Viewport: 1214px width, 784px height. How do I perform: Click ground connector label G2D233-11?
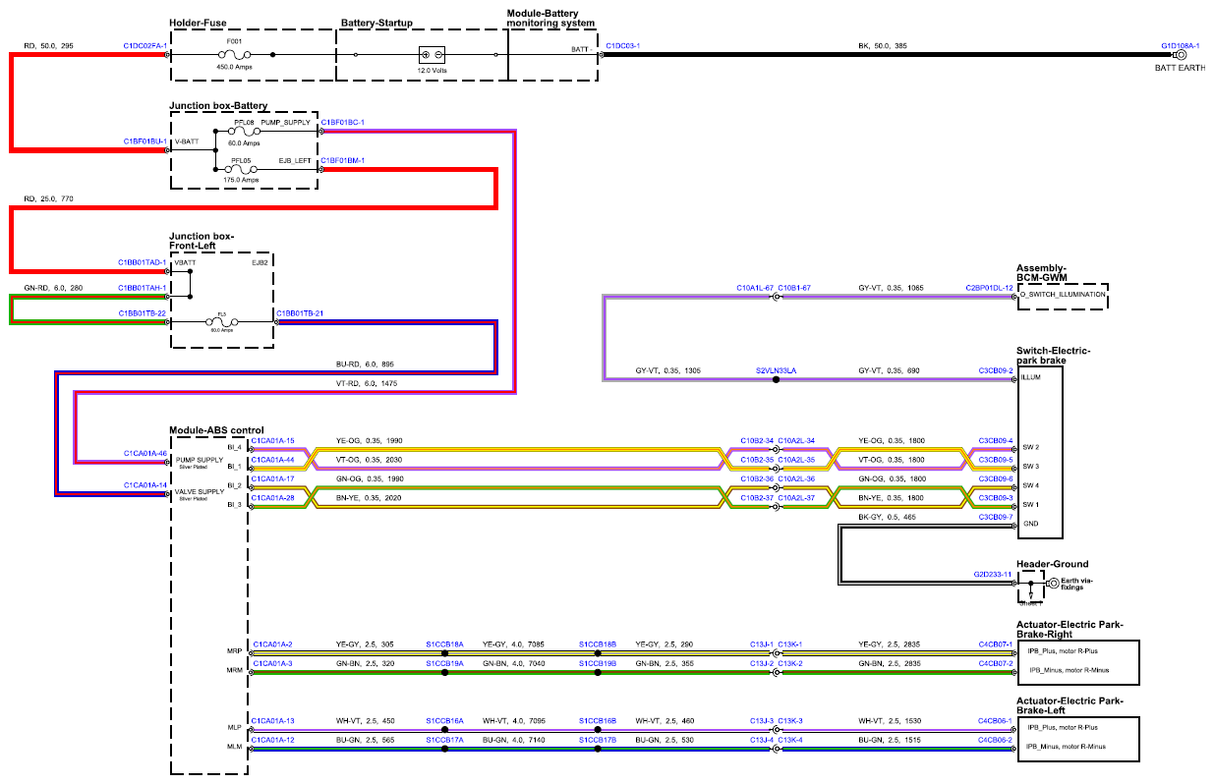click(994, 574)
